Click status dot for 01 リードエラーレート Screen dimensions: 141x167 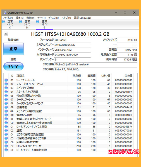(x=6, y=80)
